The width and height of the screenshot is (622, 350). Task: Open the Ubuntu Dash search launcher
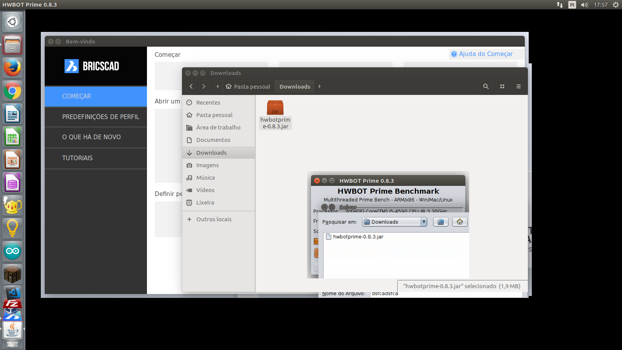click(12, 22)
